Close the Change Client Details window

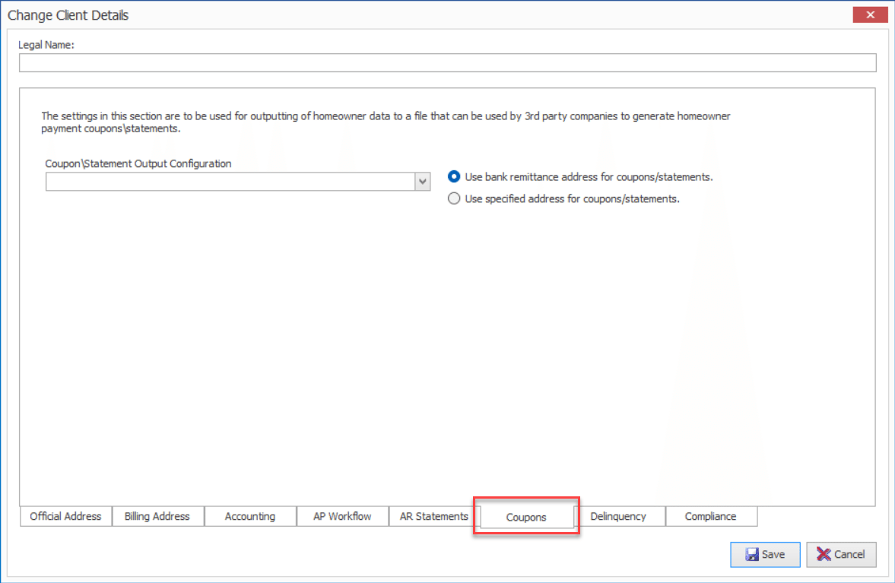pyautogui.click(x=870, y=15)
